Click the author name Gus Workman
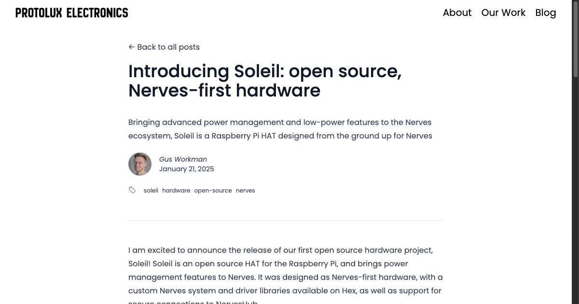 tap(183, 159)
